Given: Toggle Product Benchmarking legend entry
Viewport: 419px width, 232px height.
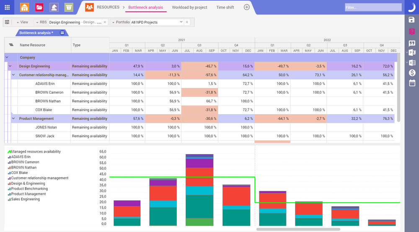Looking at the screenshot, I should [x=29, y=189].
